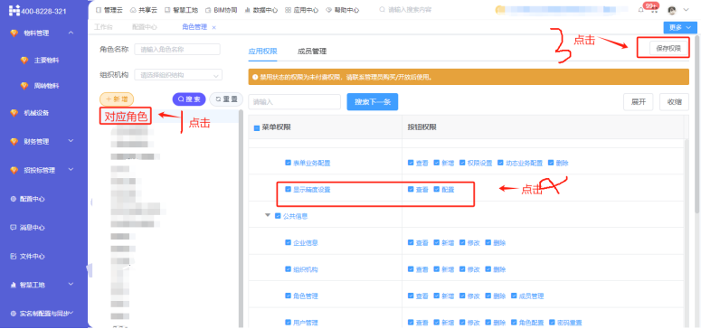This screenshot has width=701, height=329.
Task: Toggle 权限设置 checkbox in 表单业务配置 row
Action: click(462, 163)
